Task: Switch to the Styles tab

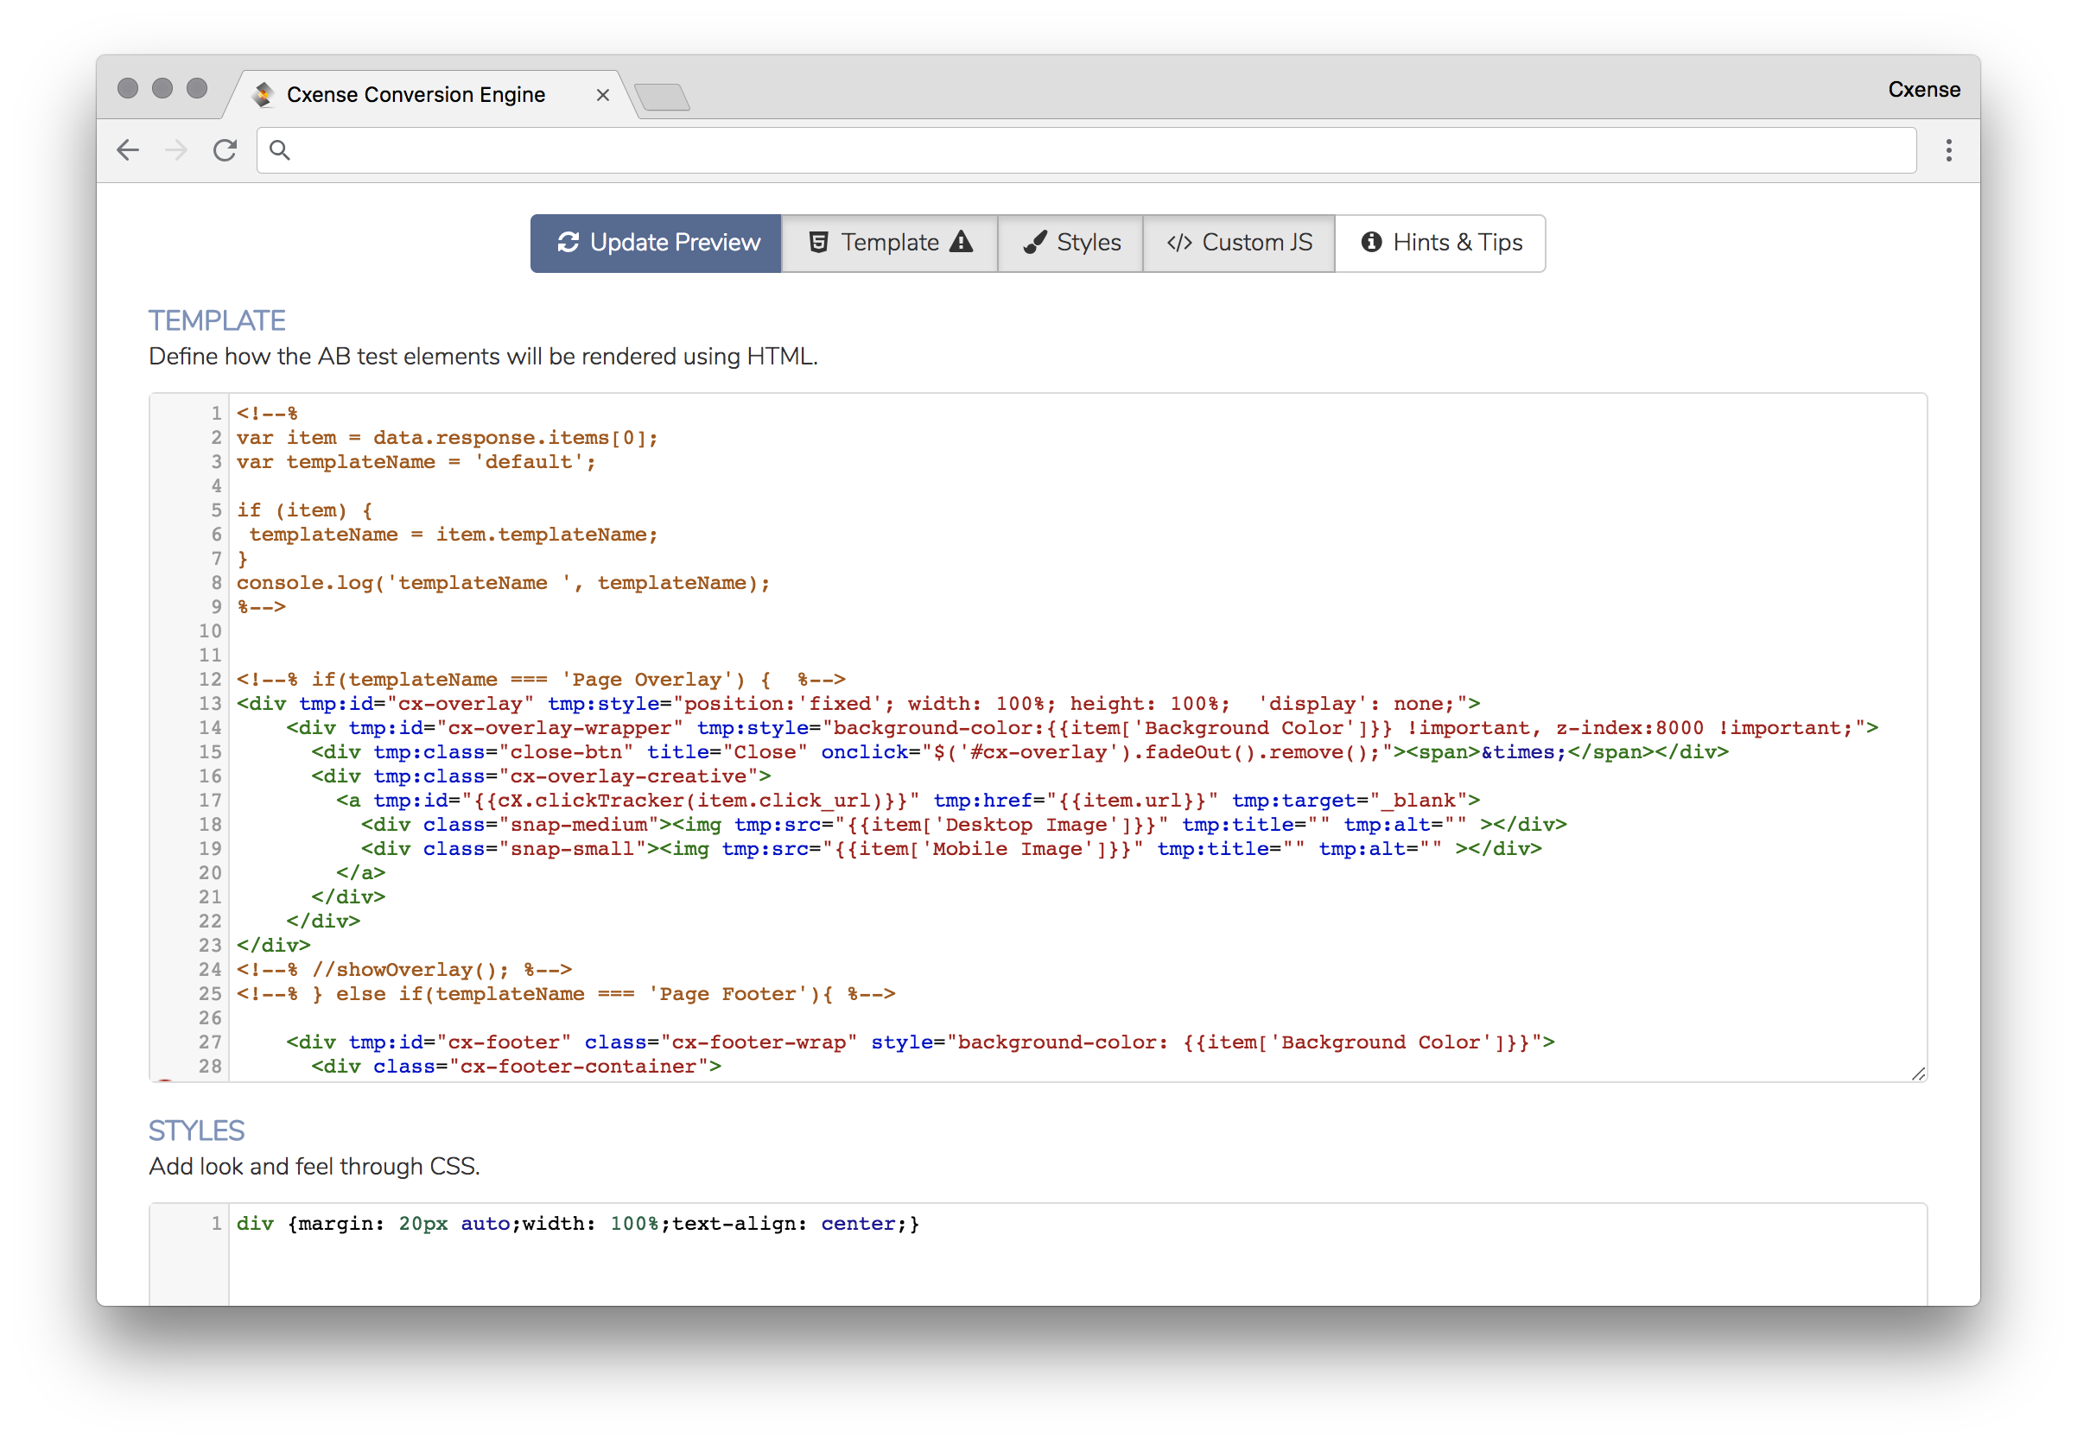Action: click(1070, 244)
